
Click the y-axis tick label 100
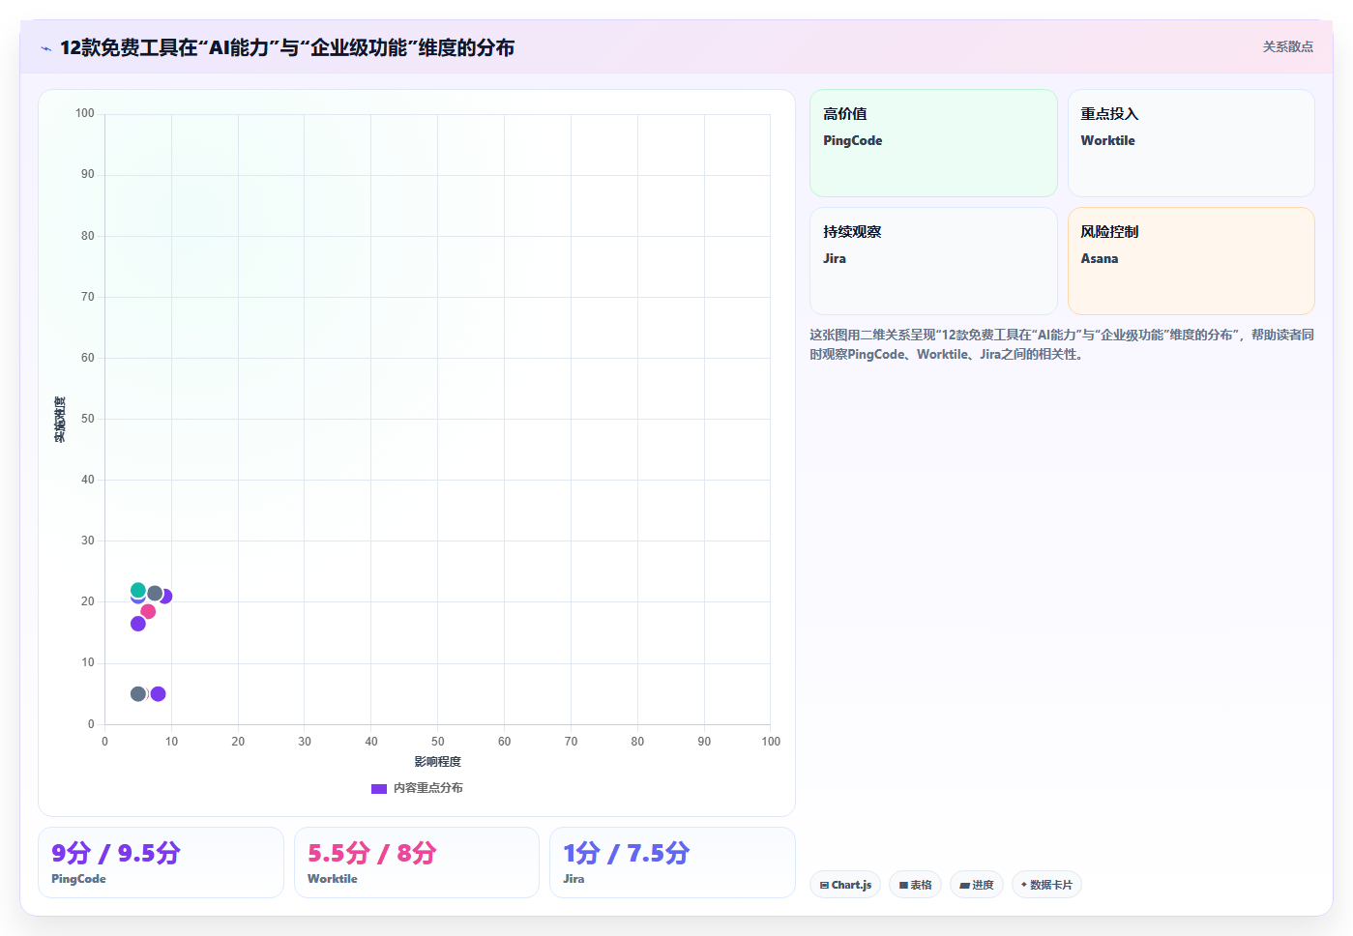pos(85,113)
